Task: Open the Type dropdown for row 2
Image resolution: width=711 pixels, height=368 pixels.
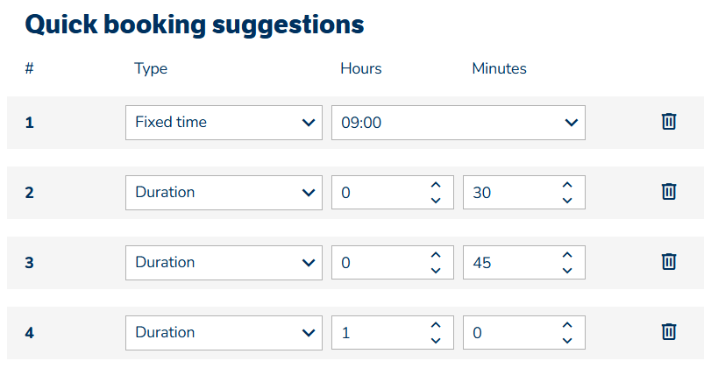Action: [x=224, y=193]
